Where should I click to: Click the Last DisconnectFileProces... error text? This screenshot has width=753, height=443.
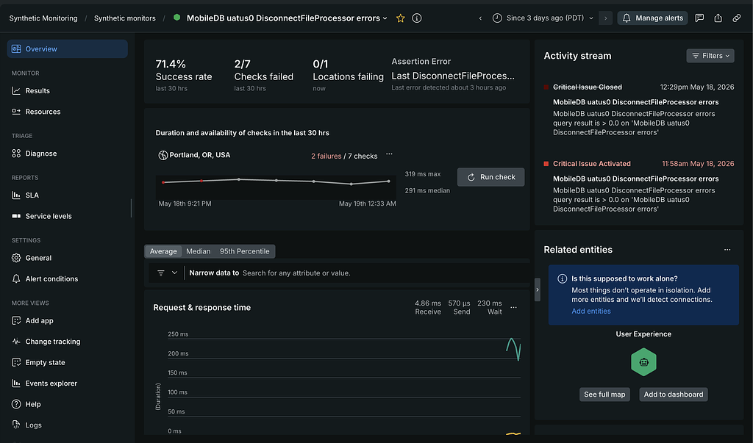[x=453, y=76]
